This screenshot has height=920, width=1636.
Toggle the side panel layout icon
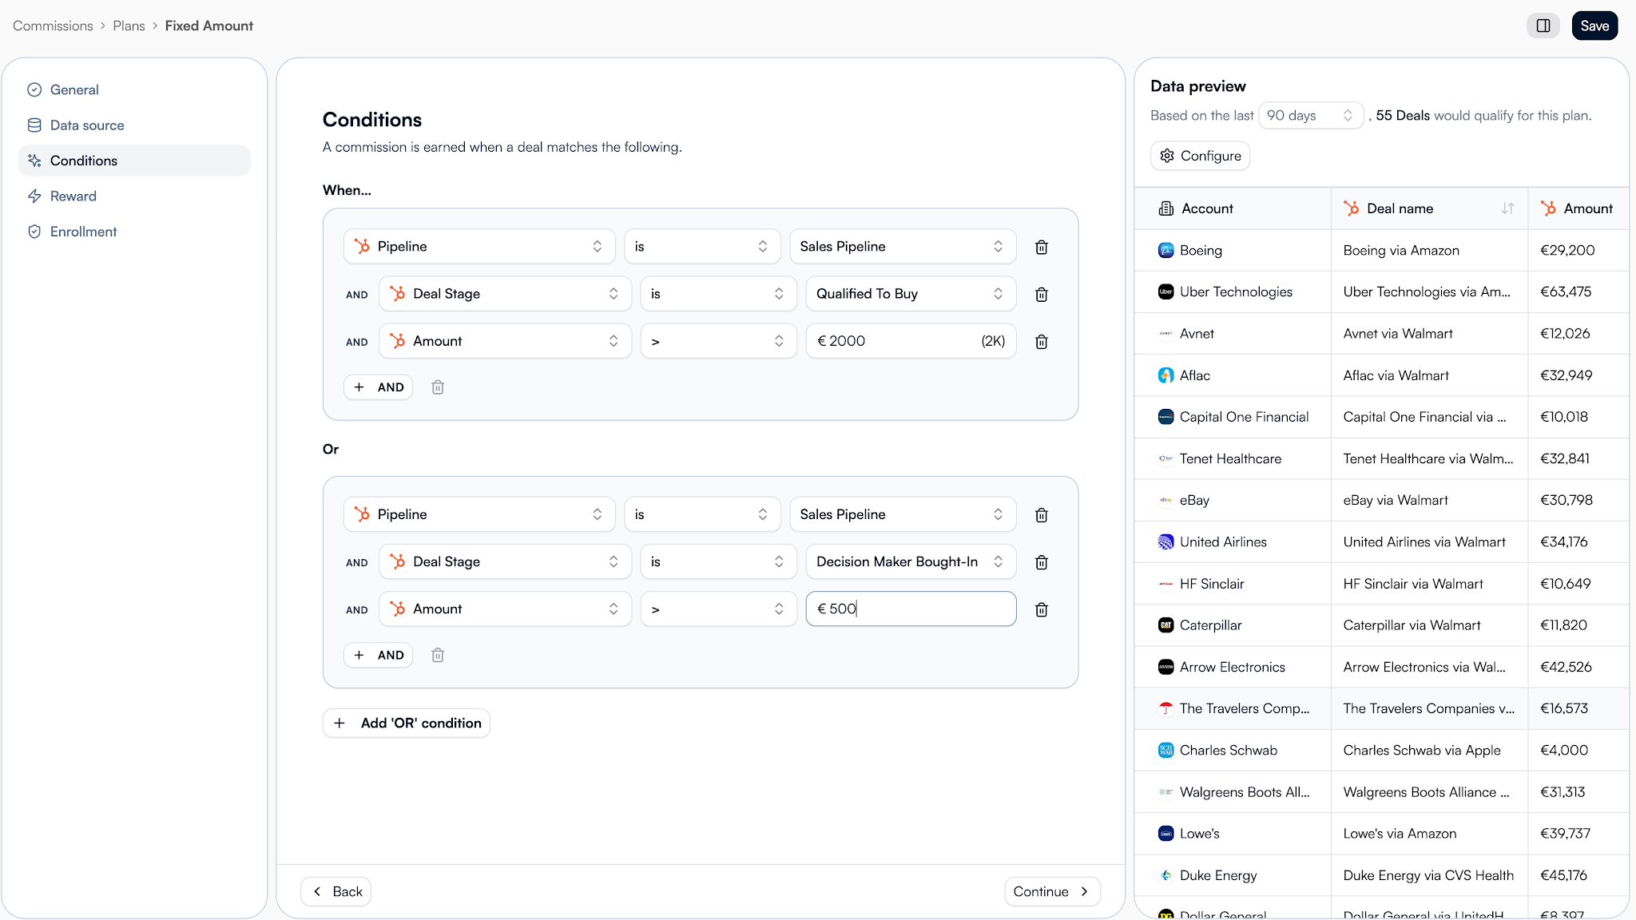tap(1543, 26)
